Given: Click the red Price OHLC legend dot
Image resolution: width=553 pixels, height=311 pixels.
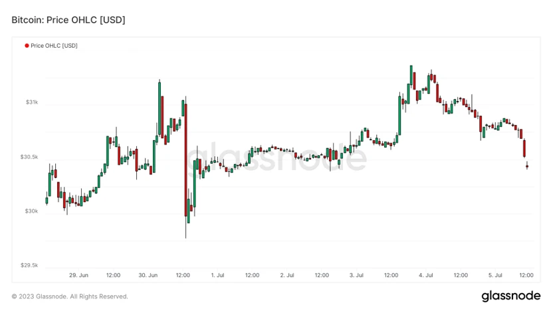Looking at the screenshot, I should pyautogui.click(x=27, y=46).
